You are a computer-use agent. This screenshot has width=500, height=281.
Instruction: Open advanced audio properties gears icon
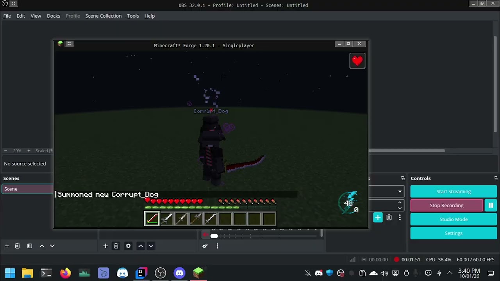205,246
